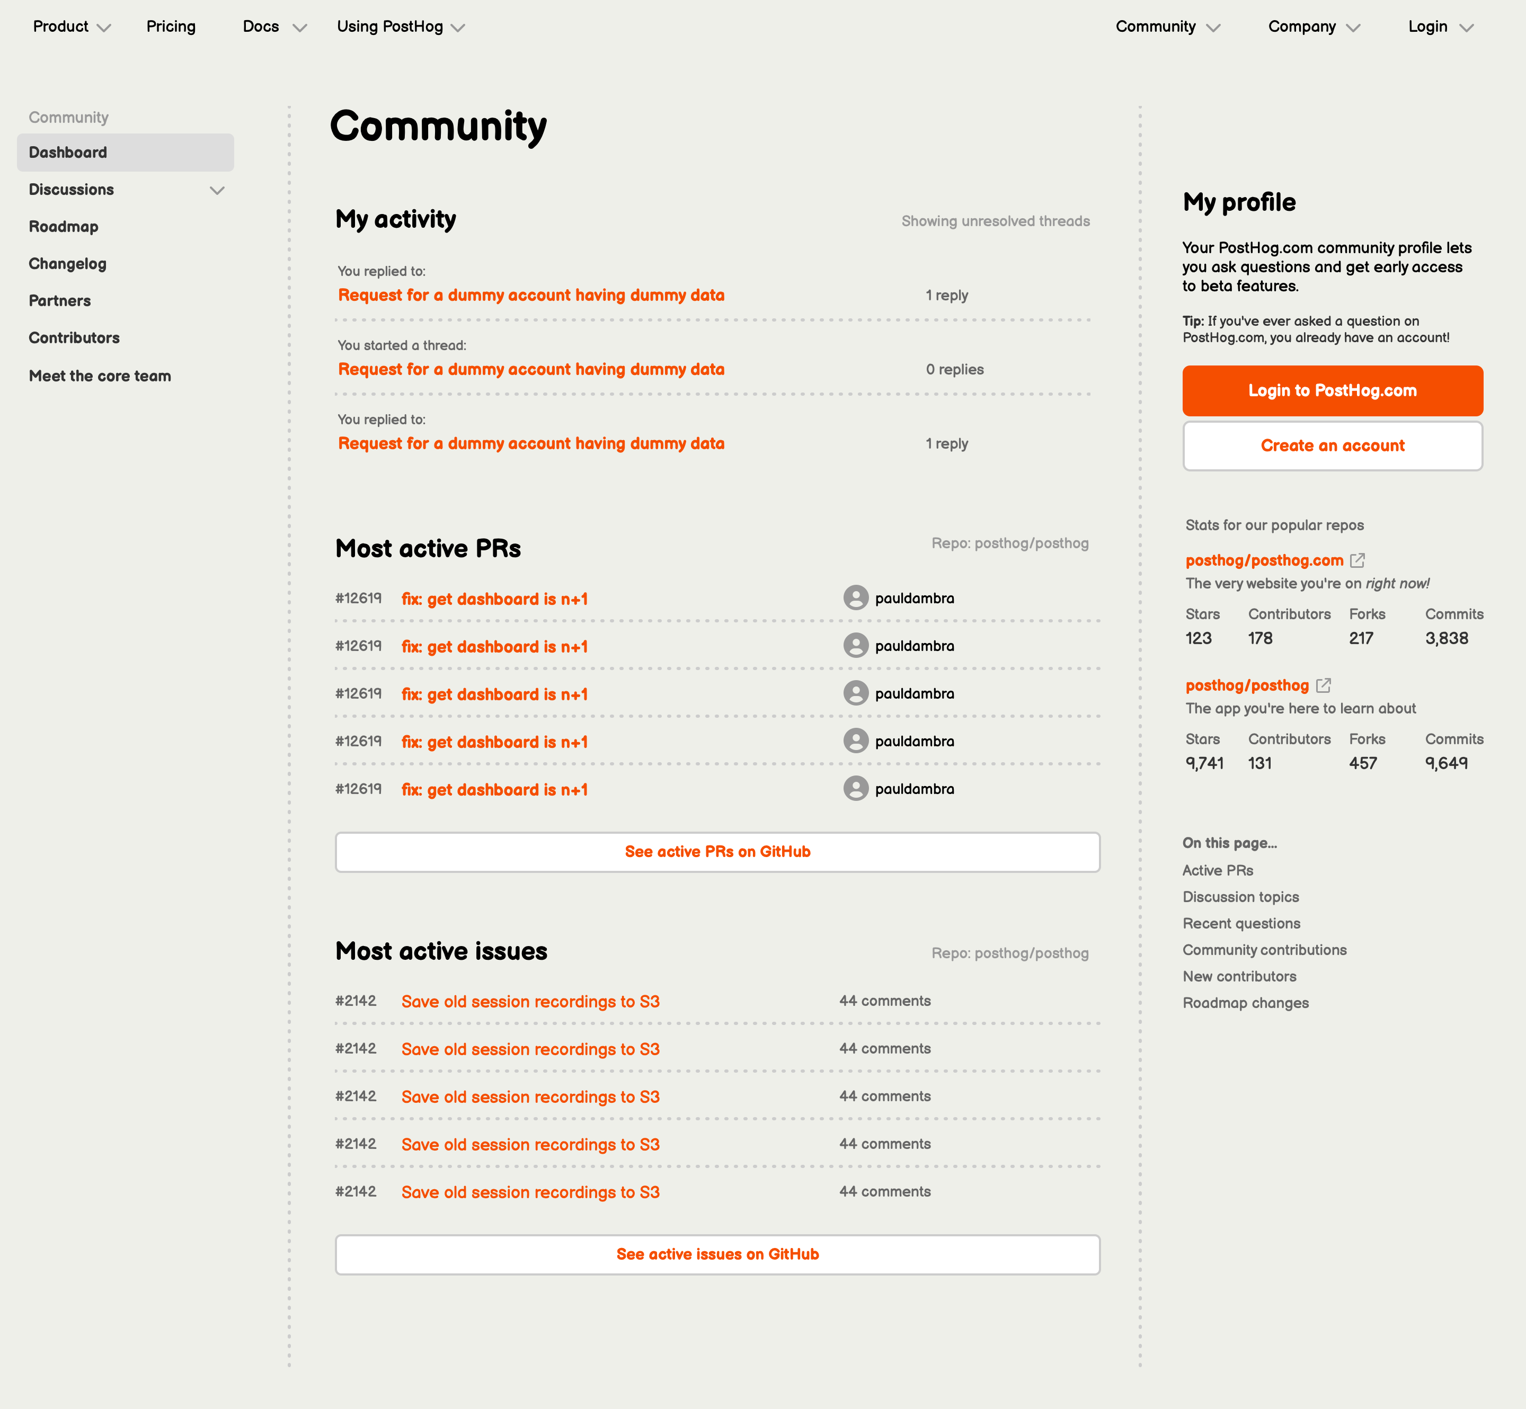Click the Create an account button
The image size is (1526, 1409).
click(1332, 446)
